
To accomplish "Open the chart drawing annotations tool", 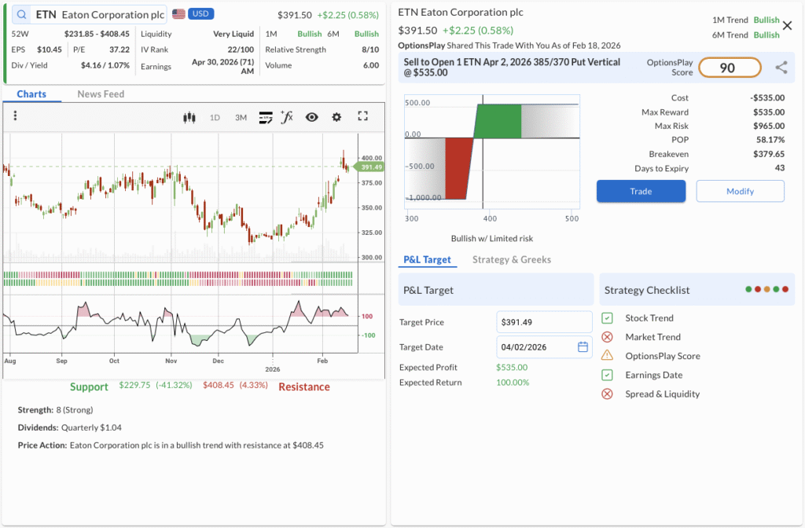I will [x=266, y=117].
